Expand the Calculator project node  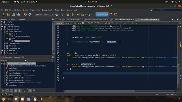click(2, 24)
